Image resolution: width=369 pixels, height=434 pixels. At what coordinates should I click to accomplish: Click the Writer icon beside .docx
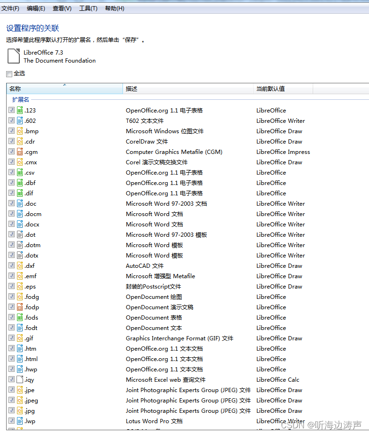click(20, 224)
